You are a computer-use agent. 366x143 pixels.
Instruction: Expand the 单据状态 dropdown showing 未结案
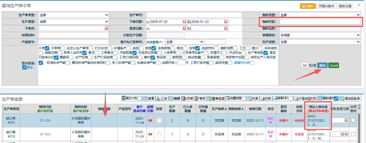[x=320, y=35]
